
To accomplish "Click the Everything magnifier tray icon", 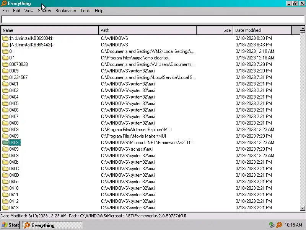I will pyautogui.click(x=279, y=225).
